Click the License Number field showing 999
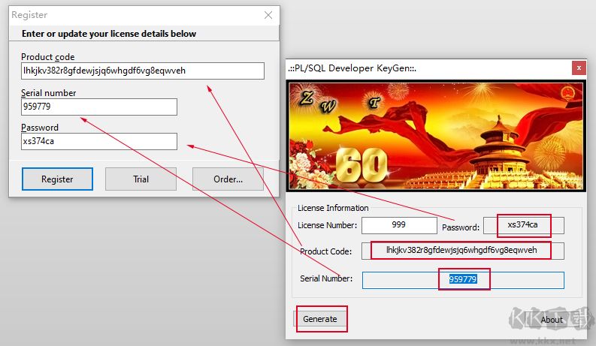 (398, 225)
